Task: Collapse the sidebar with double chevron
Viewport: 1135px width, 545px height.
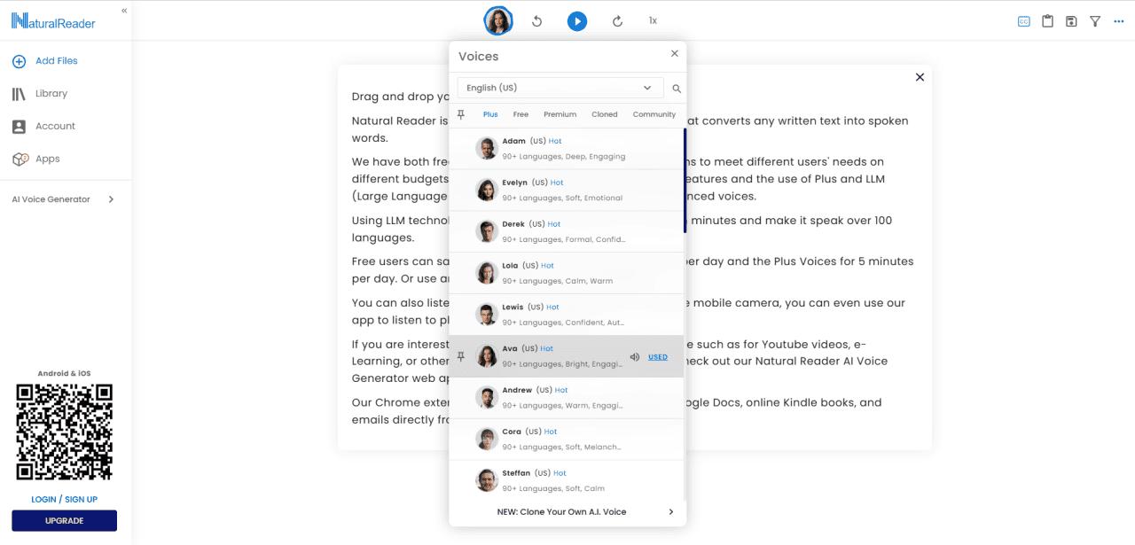Action: [x=124, y=11]
